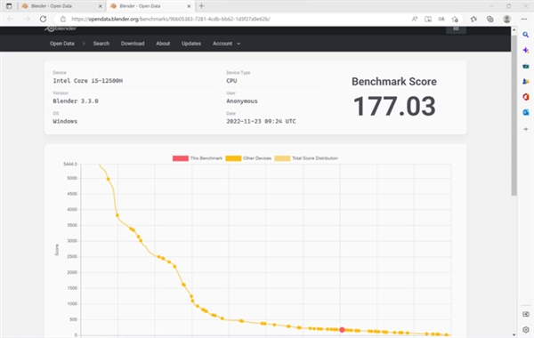Open the Edge sidebar Search icon

526,35
